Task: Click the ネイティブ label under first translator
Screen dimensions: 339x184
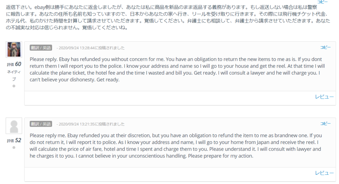Action: coord(14,75)
